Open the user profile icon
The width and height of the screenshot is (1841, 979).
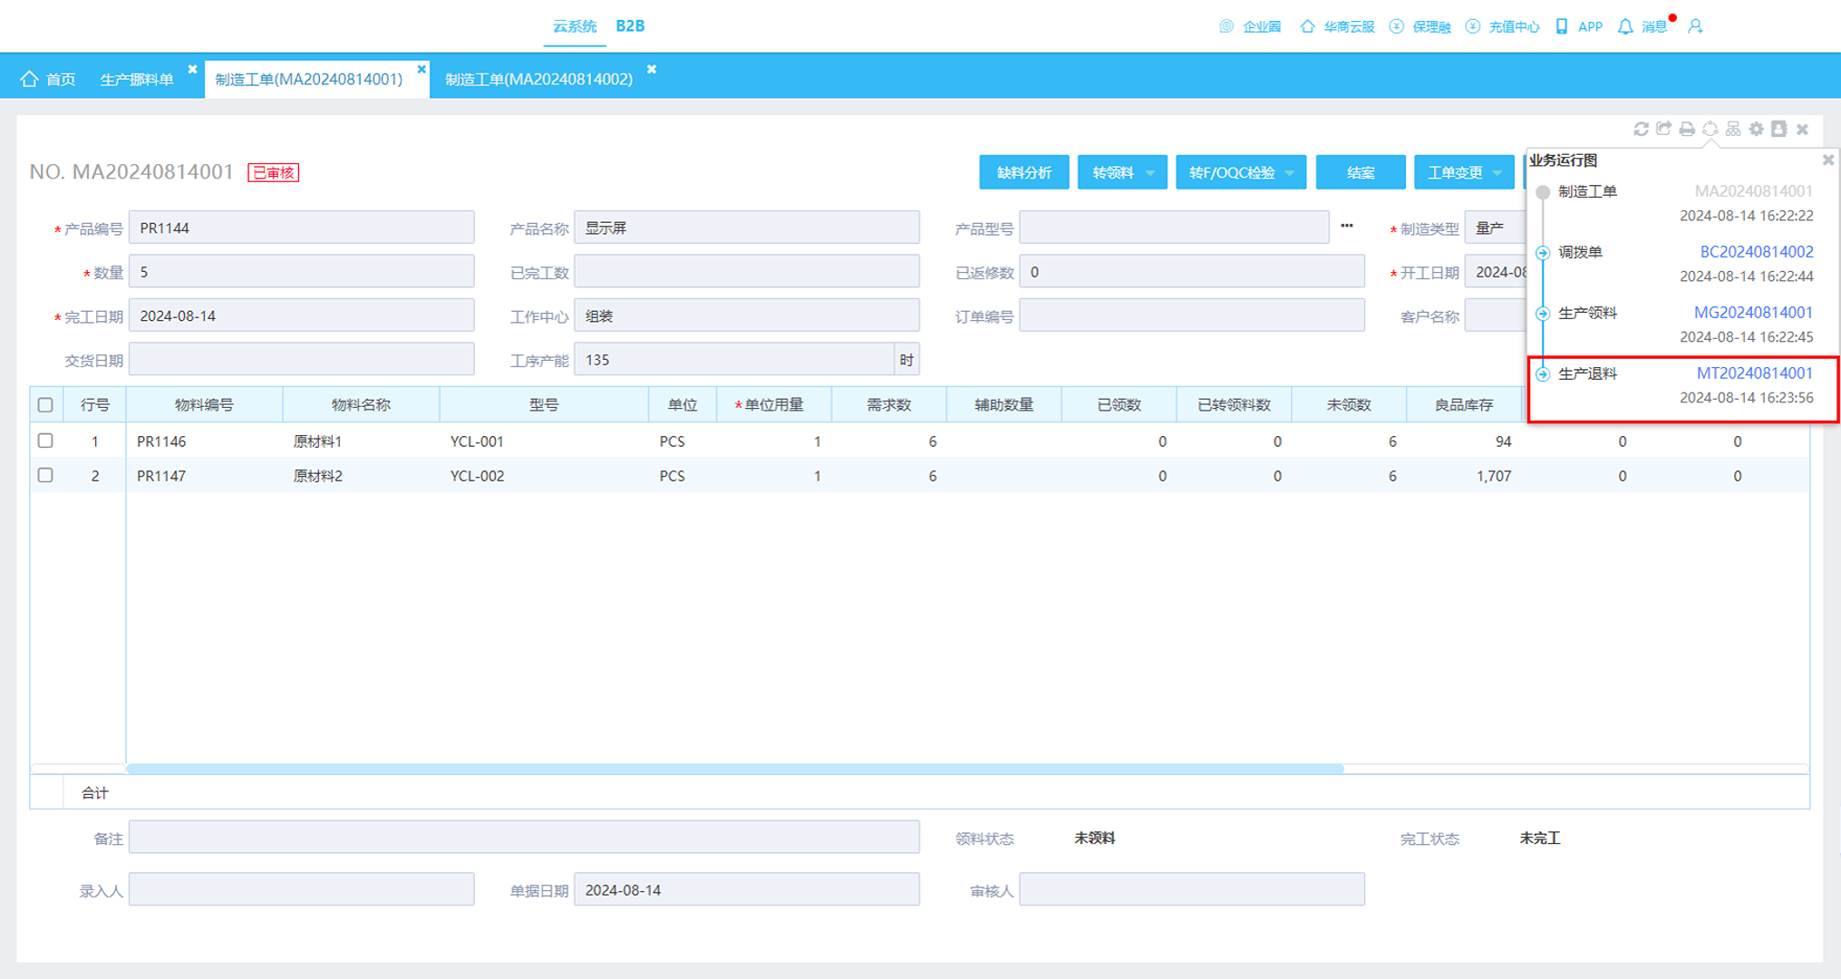tap(1695, 26)
